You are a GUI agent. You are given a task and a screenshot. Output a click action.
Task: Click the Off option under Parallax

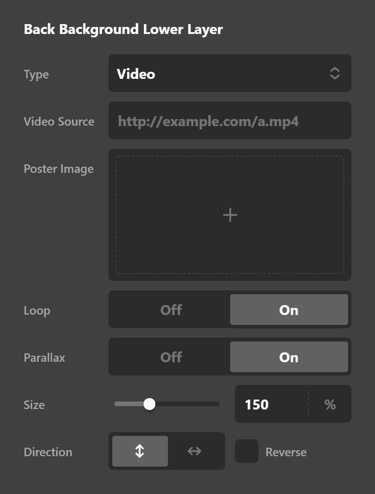(171, 357)
